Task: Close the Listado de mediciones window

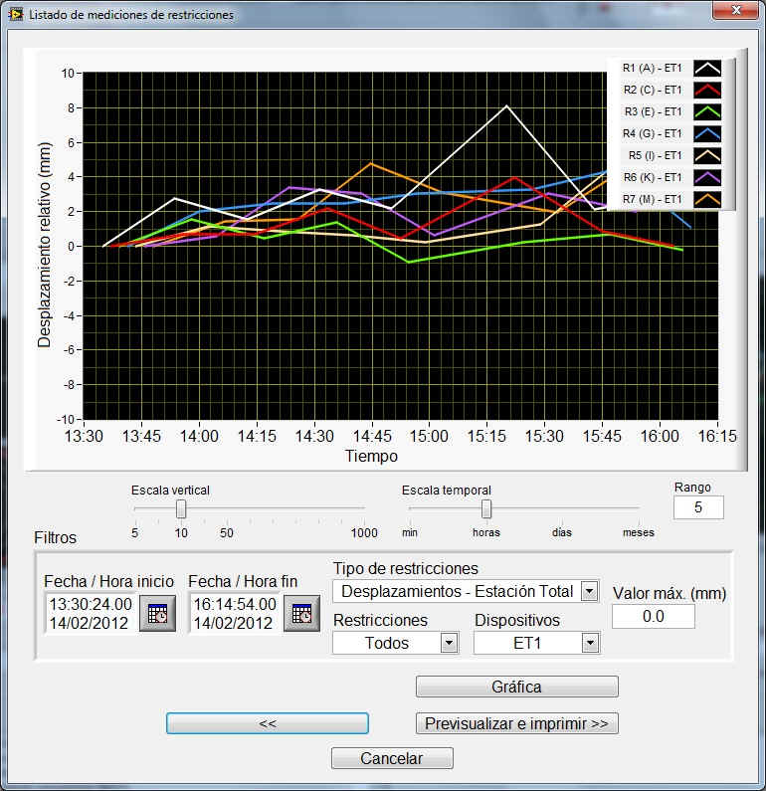Action: click(736, 10)
